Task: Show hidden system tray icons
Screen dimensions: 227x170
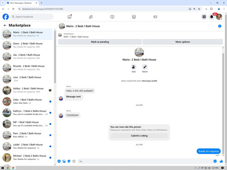Action: [x=196, y=168]
